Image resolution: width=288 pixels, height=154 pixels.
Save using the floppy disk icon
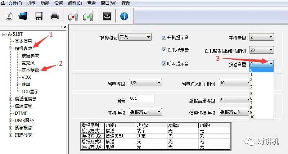tap(39, 16)
